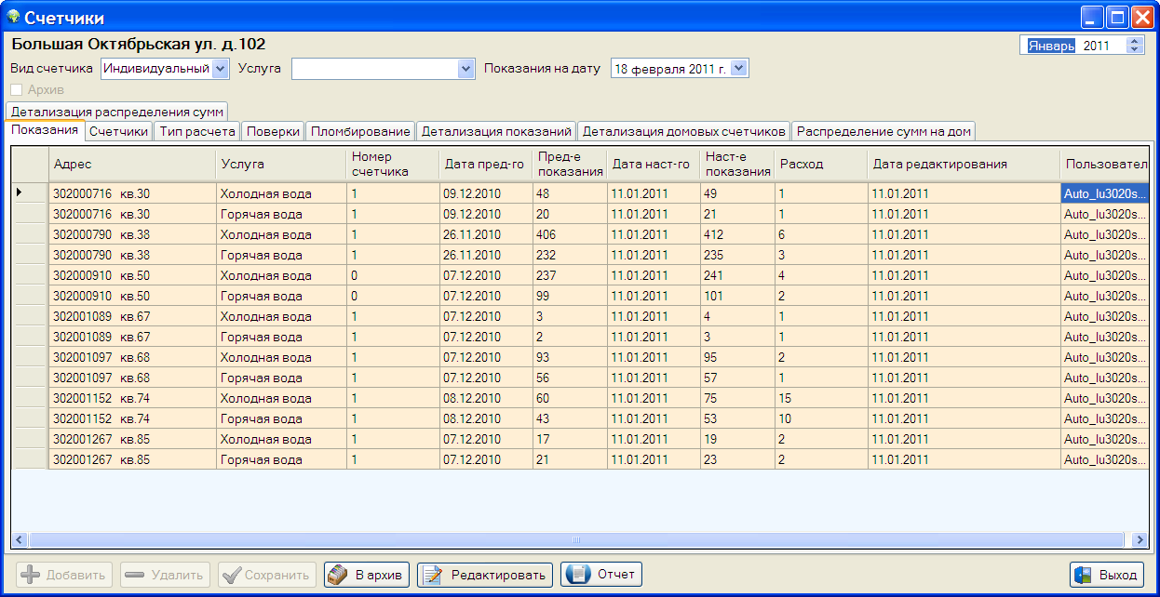Open the Пломбирование tab
1160x597 pixels.
point(360,131)
